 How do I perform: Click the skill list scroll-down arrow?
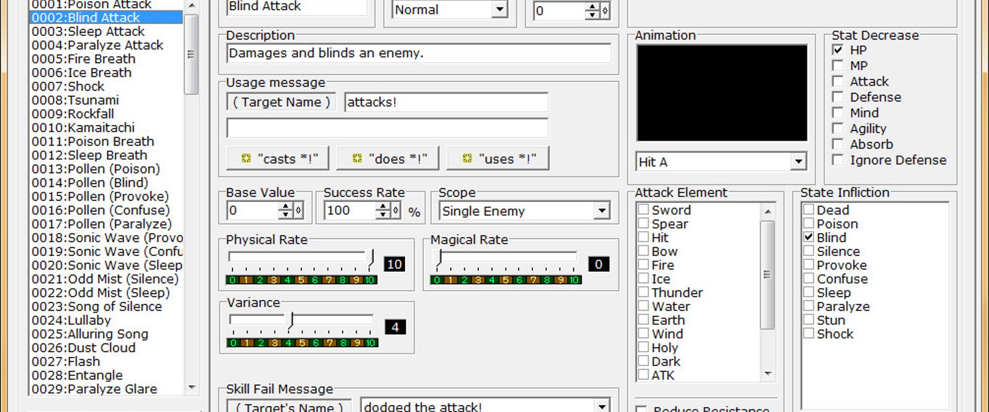pos(192,387)
